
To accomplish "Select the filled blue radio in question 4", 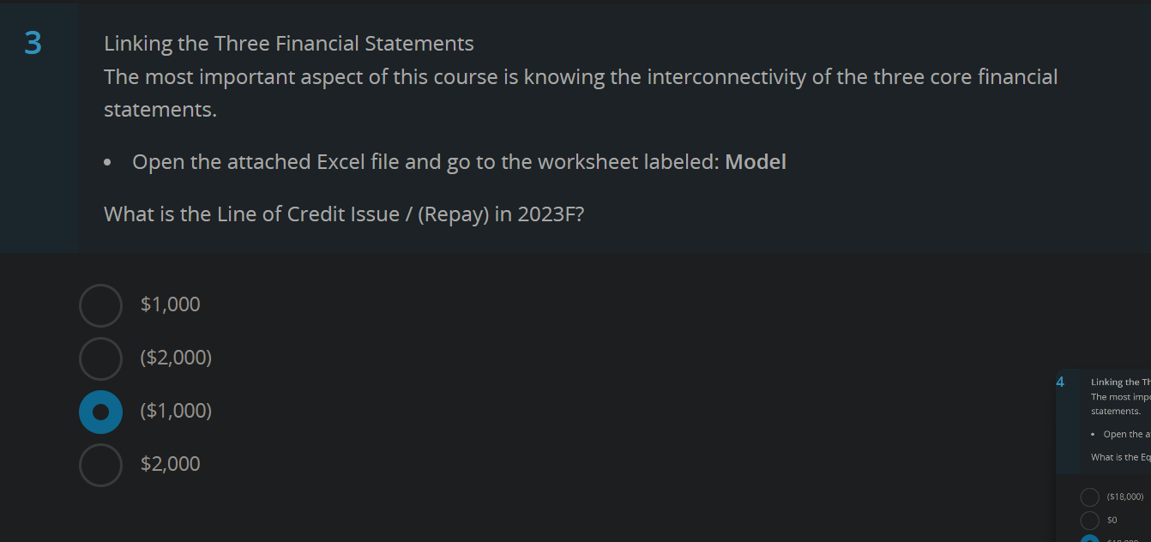I will click(1090, 539).
